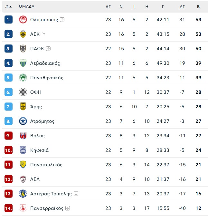Viewport: 208px width, 216px height.
Task: Click the Λεβαδειακός green logo
Action: tap(23, 63)
